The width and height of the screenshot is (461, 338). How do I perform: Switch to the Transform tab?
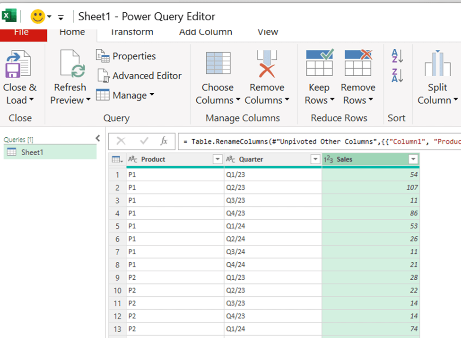[x=131, y=32]
